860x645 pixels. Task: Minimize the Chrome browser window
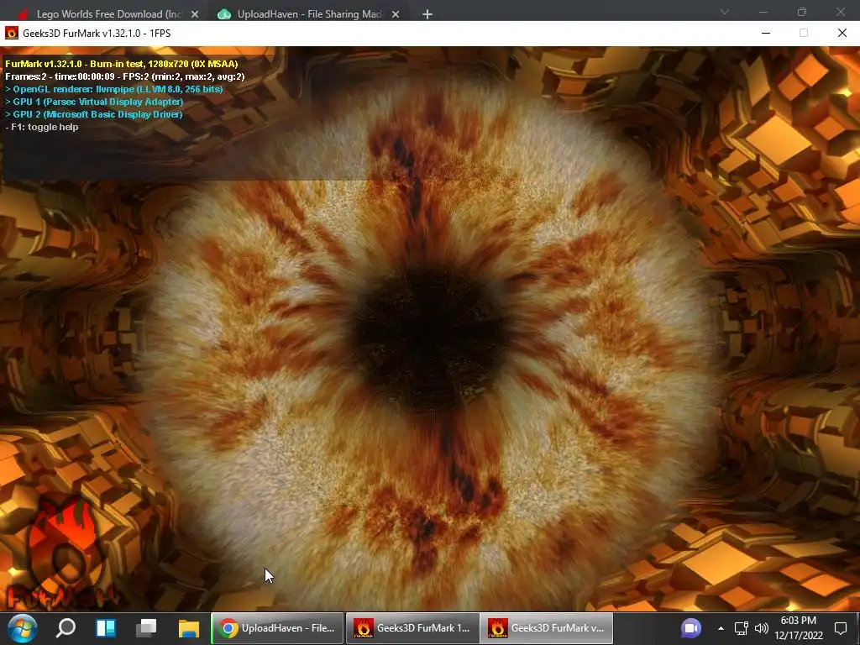(763, 12)
